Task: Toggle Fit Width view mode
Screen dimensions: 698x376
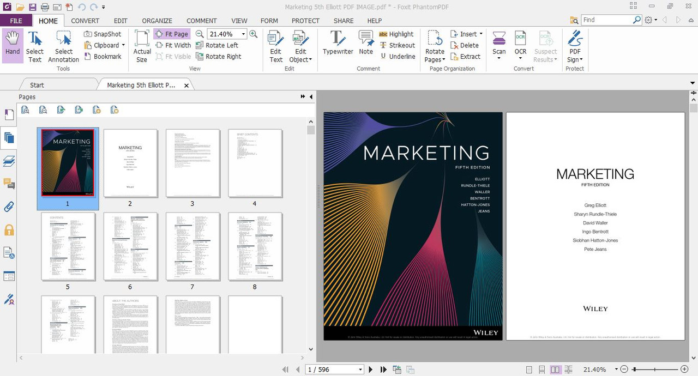Action: [173, 45]
